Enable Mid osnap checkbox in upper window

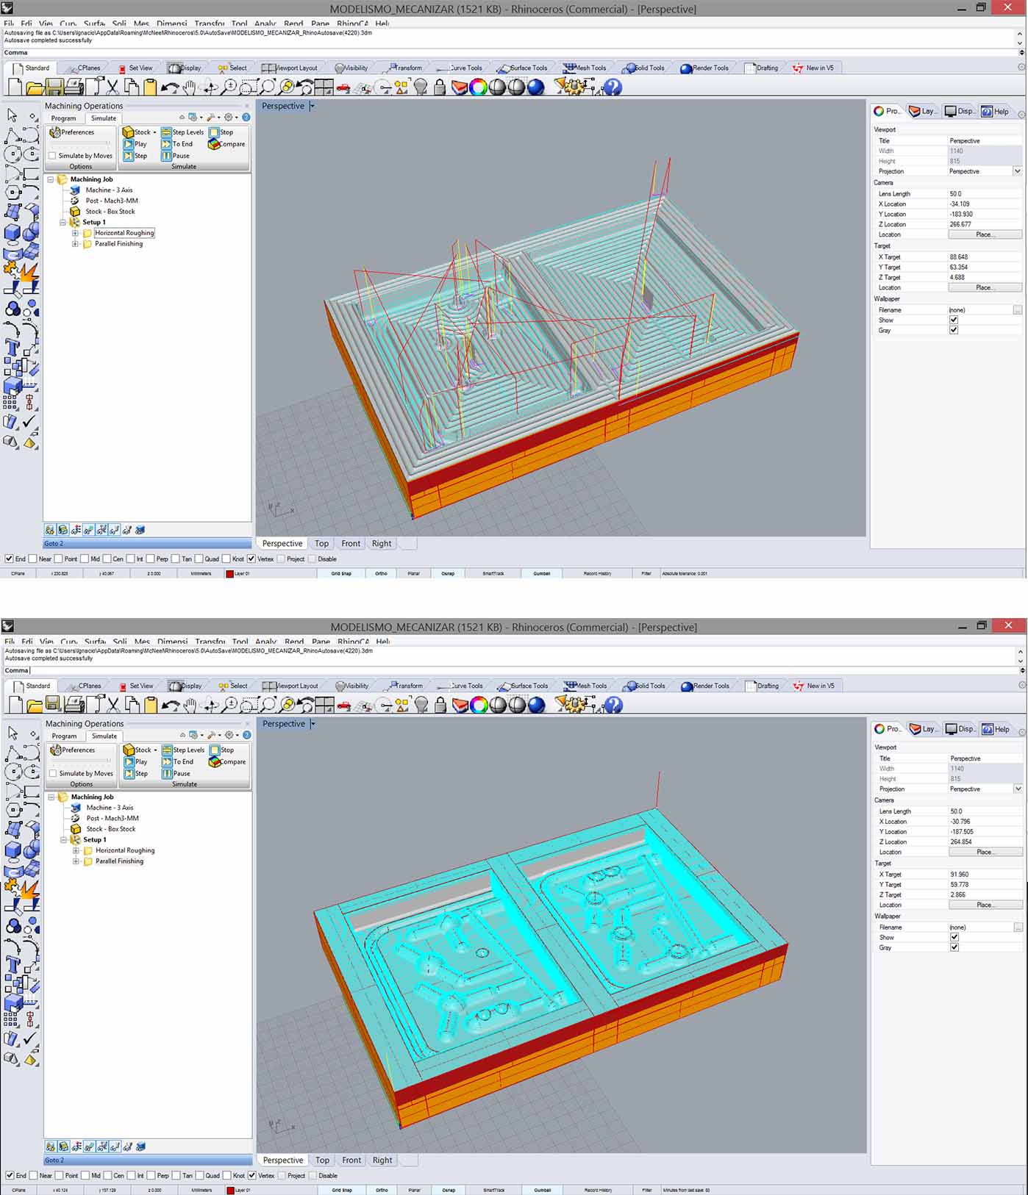click(85, 559)
